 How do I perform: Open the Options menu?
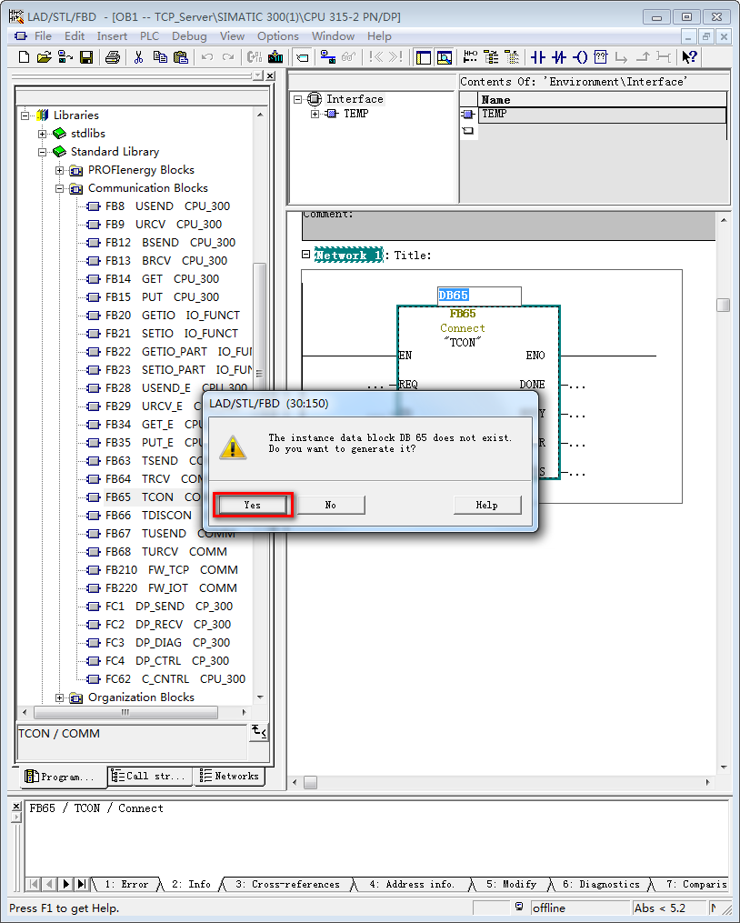click(x=278, y=35)
